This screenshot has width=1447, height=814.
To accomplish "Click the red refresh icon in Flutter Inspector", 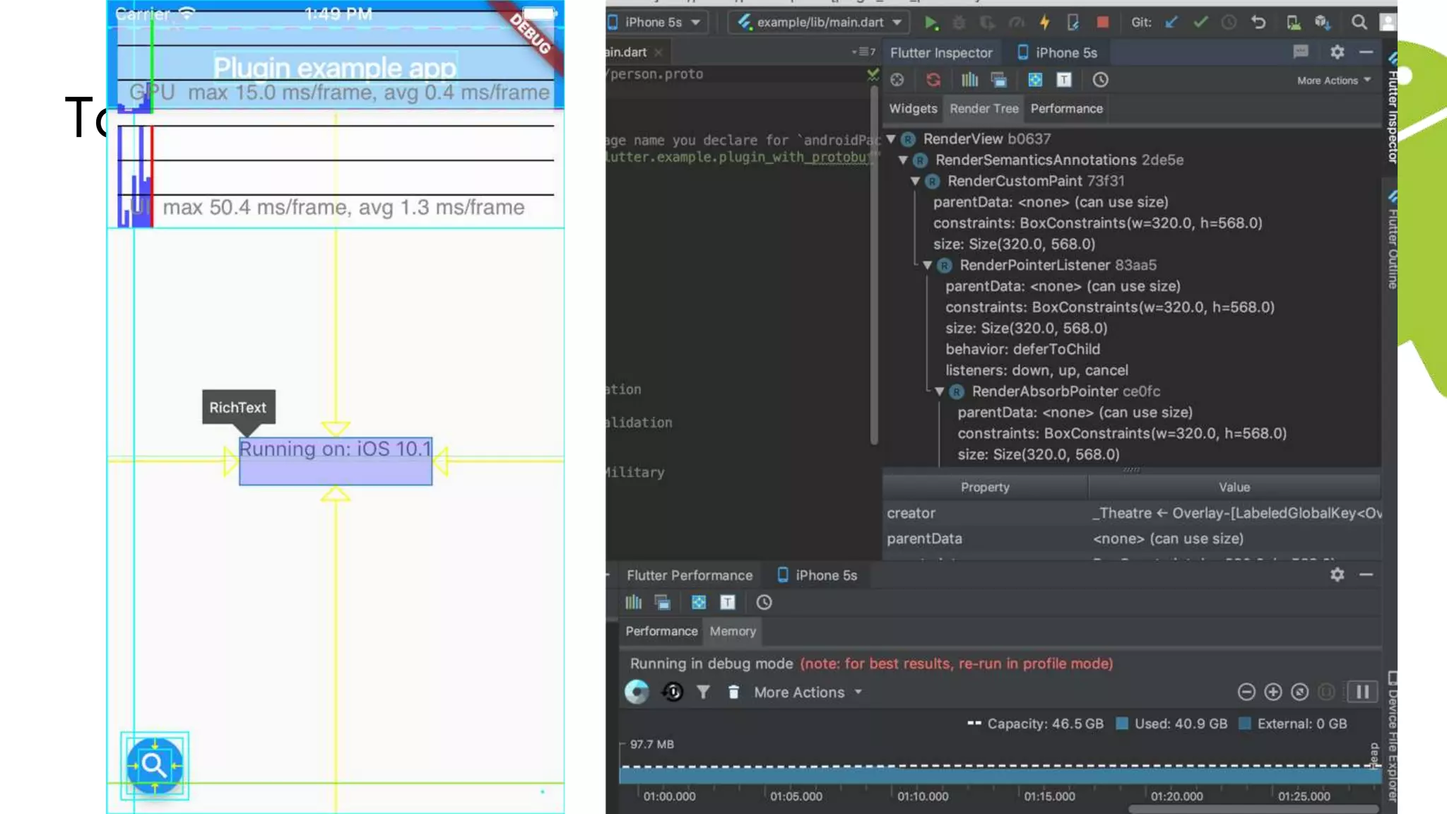I will [x=933, y=80].
